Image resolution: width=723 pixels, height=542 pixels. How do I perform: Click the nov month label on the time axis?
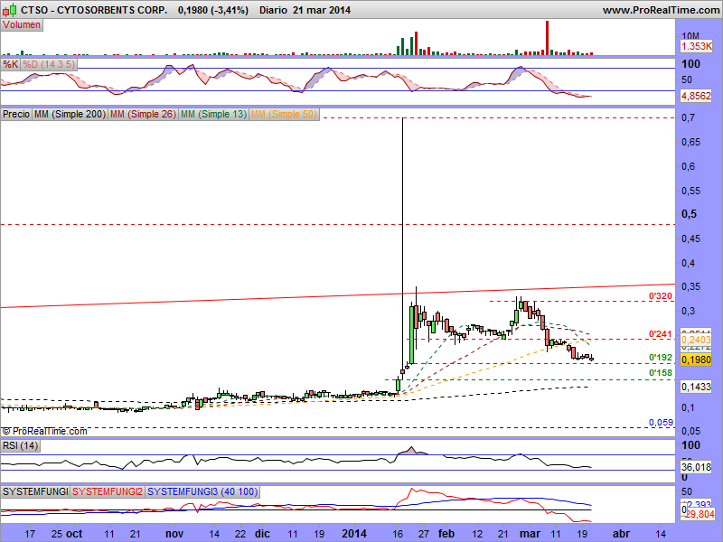(x=174, y=534)
